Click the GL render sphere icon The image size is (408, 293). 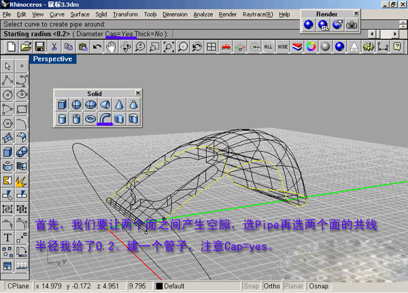pos(323,25)
